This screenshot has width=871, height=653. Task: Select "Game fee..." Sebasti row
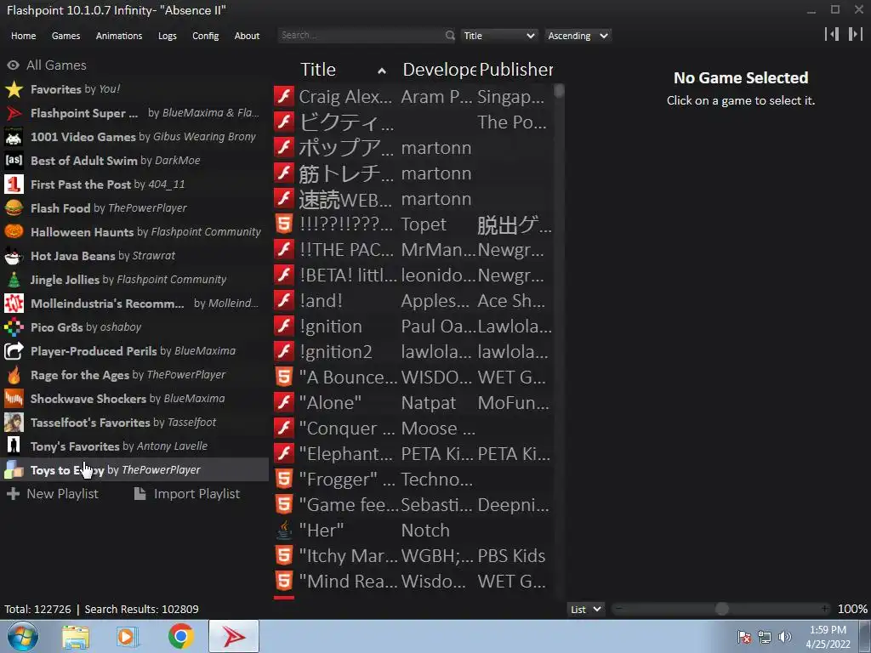413,504
